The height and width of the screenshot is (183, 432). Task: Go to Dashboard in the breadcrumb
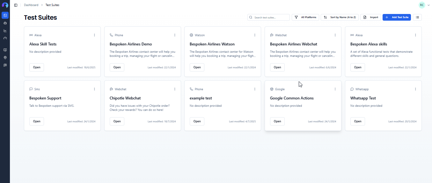tap(31, 5)
